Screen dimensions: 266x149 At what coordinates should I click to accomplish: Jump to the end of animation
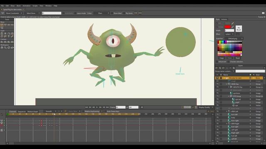pyautogui.click(x=107, y=107)
